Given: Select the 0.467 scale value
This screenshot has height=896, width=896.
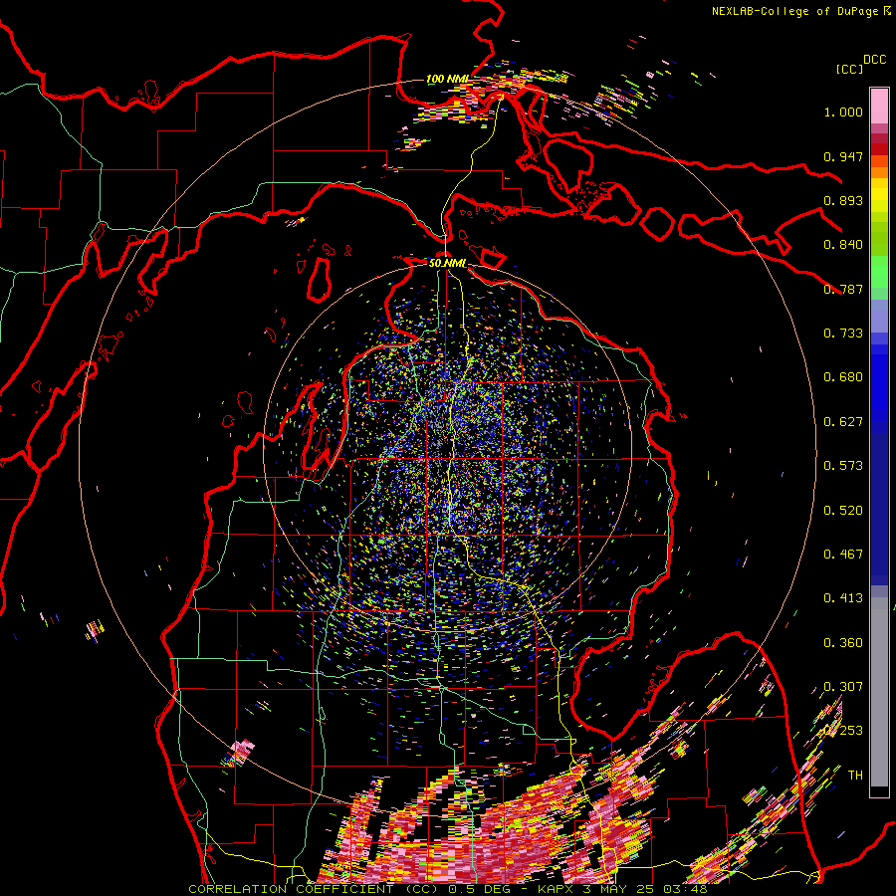Looking at the screenshot, I should coord(843,555).
